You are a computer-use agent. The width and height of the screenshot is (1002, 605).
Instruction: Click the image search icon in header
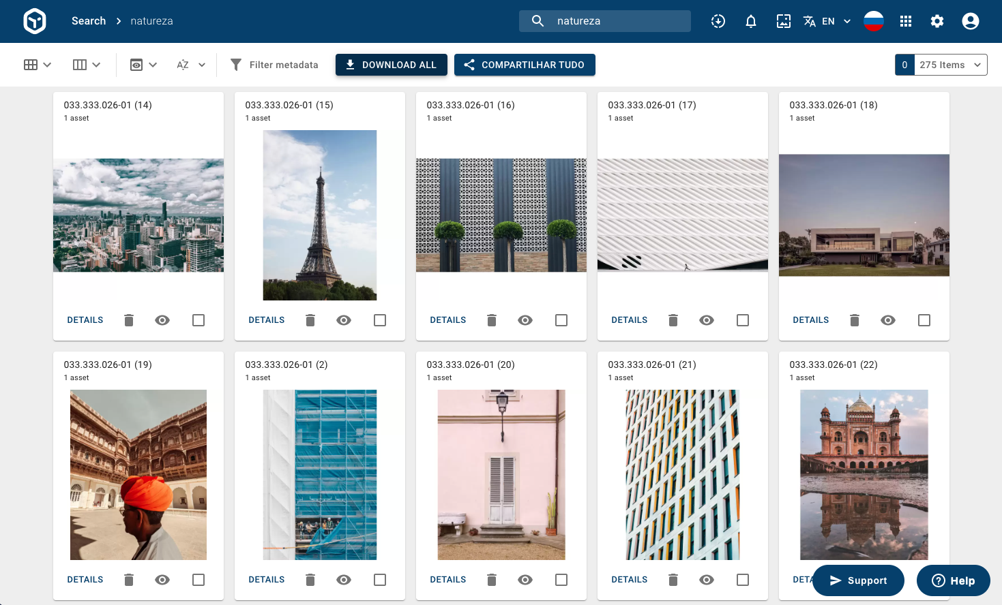(784, 21)
